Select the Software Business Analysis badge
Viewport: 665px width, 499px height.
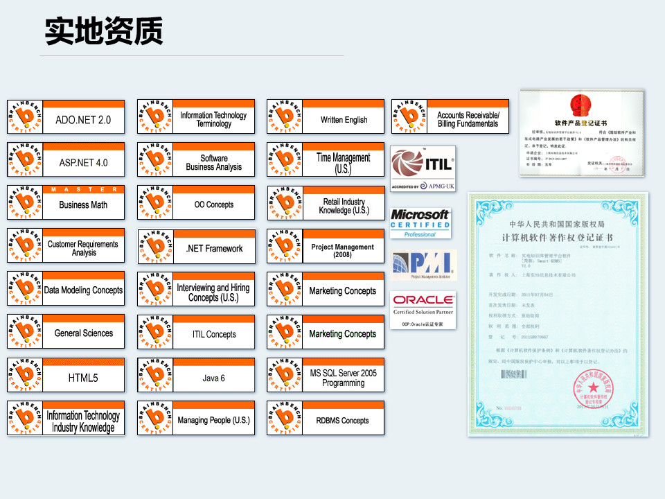coord(196,159)
